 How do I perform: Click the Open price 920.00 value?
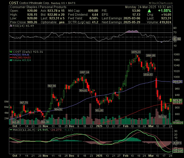pos(32,11)
